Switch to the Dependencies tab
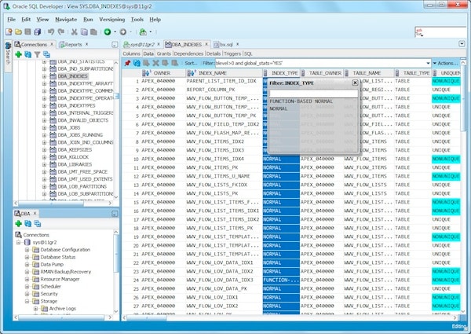471x334 pixels. click(188, 53)
